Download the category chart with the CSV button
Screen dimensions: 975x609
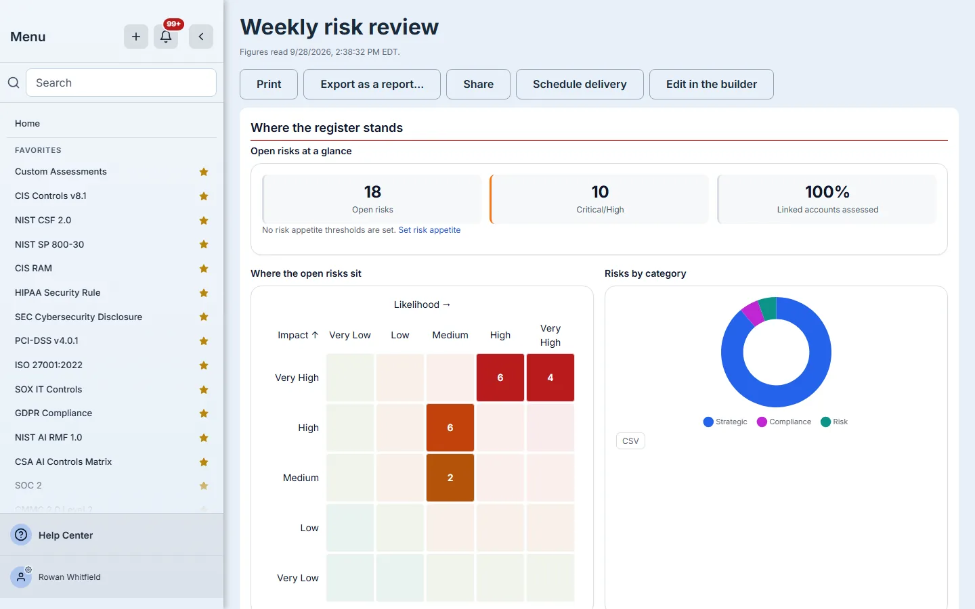point(630,441)
